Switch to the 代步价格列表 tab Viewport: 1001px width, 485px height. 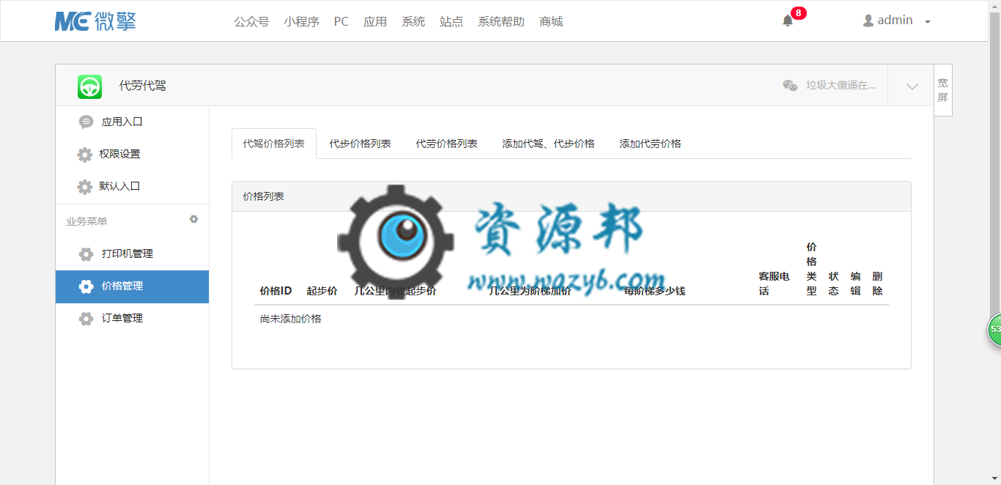pos(360,144)
